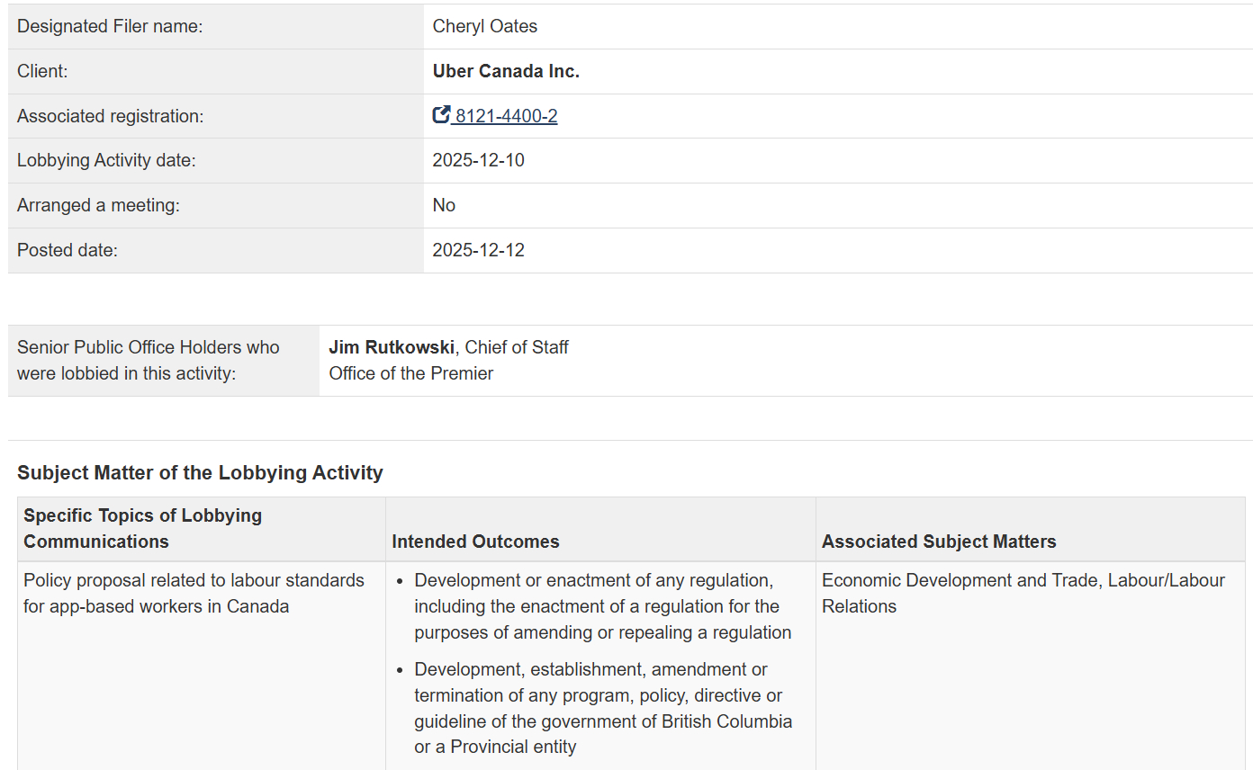
Task: Click the Designated Filer name label
Action: pos(110,26)
